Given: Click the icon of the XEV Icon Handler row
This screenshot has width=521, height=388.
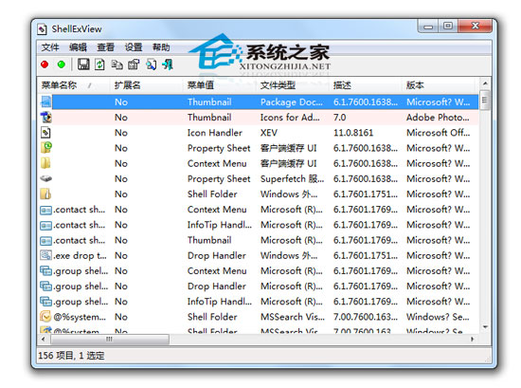Looking at the screenshot, I should [x=45, y=133].
